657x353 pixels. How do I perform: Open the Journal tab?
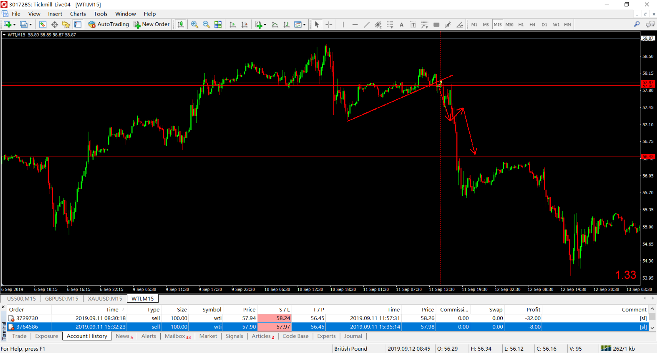pyautogui.click(x=353, y=336)
